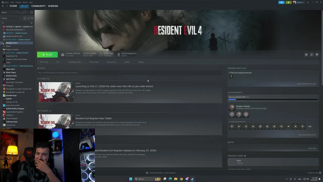323x182 pixels.
Task: Open the Amateur Shooter achievement icon
Action: [232, 107]
